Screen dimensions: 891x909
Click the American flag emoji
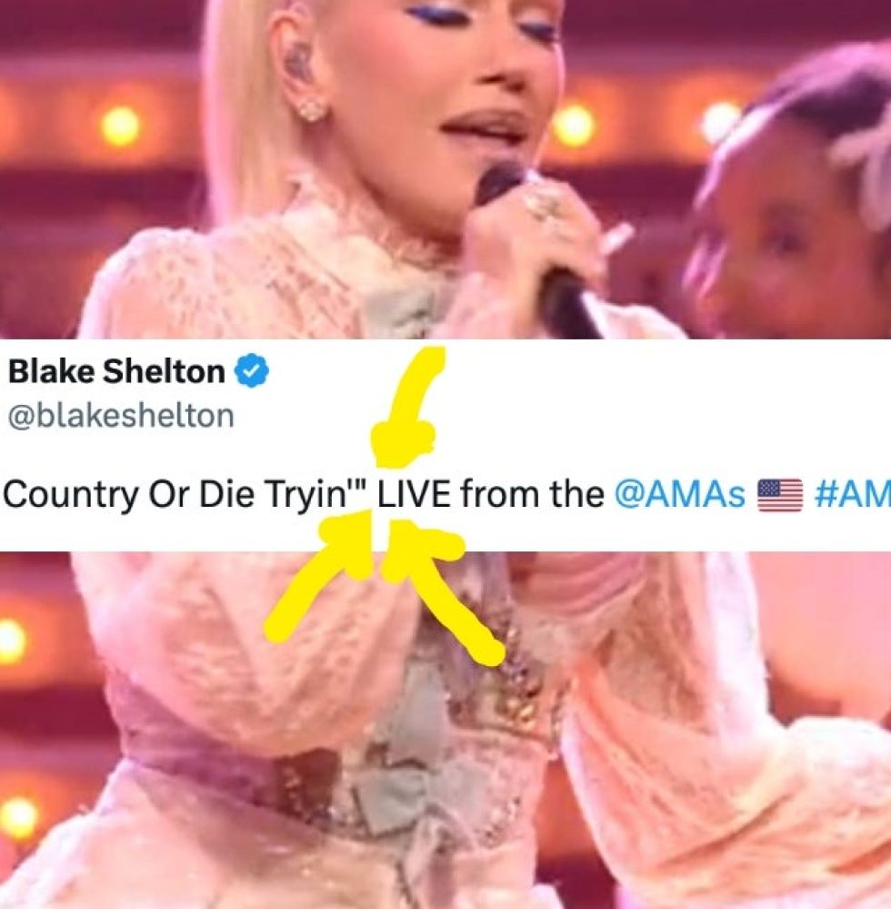click(780, 495)
